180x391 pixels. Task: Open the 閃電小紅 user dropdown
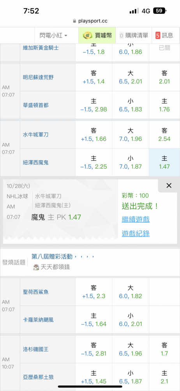pos(53,36)
